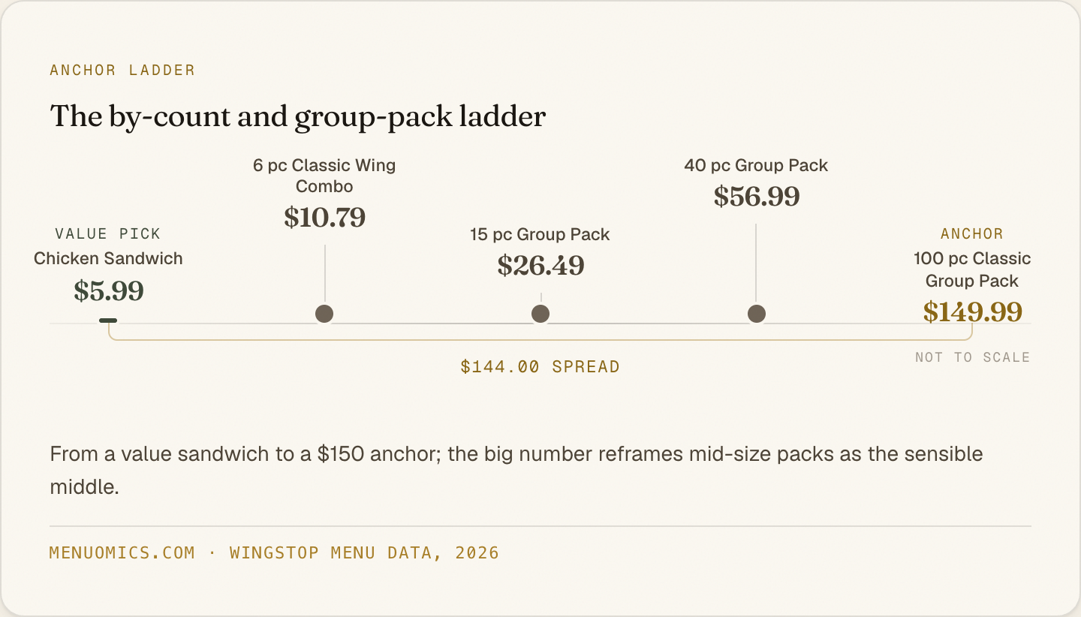The width and height of the screenshot is (1081, 617).
Task: Click the 100 pc Classic Group Pack label
Action: point(972,269)
